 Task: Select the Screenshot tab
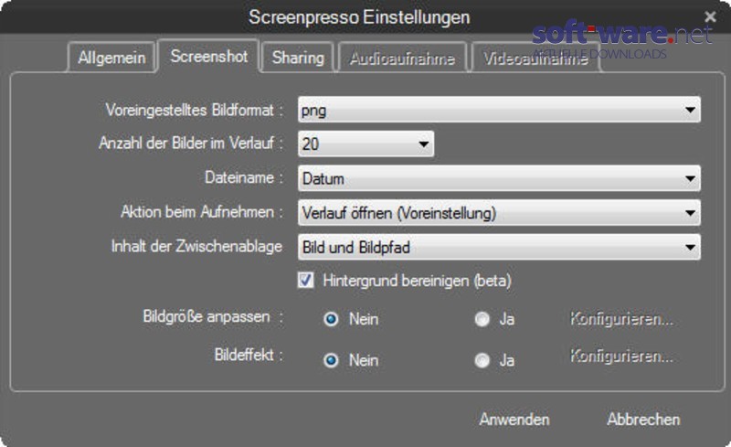tap(208, 56)
